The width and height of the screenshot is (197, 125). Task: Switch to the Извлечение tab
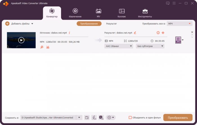click(75, 13)
